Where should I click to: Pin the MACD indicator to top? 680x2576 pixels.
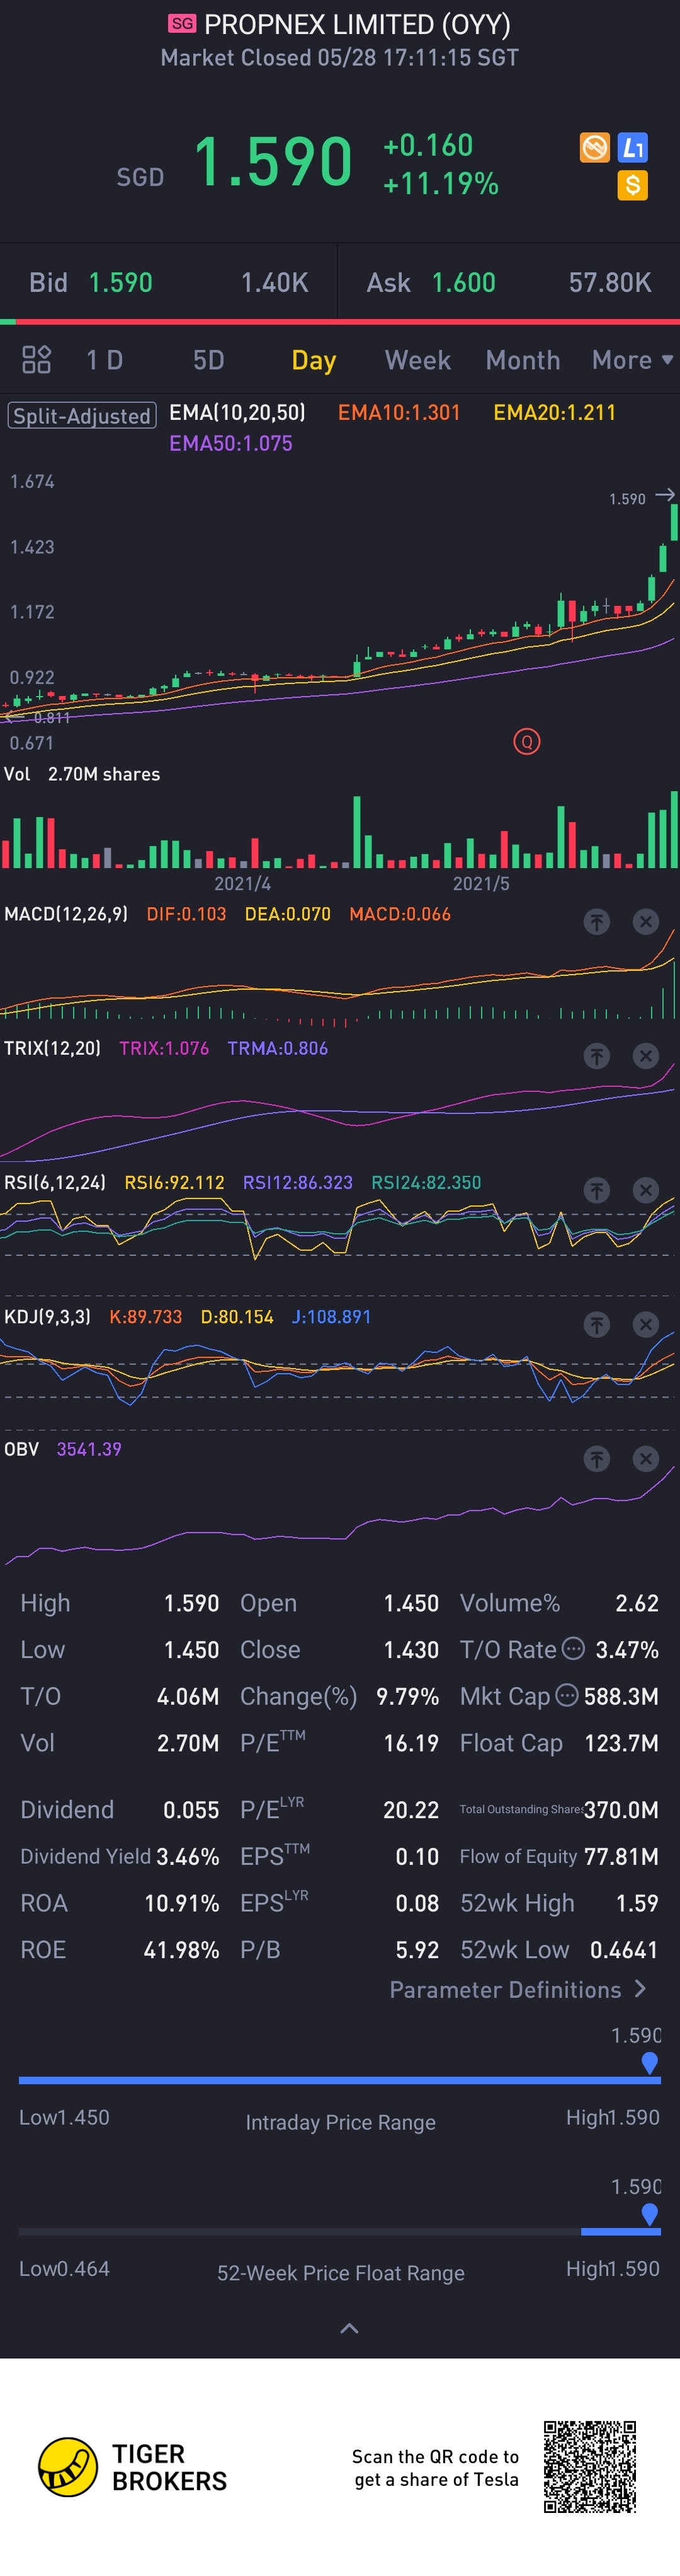597,922
